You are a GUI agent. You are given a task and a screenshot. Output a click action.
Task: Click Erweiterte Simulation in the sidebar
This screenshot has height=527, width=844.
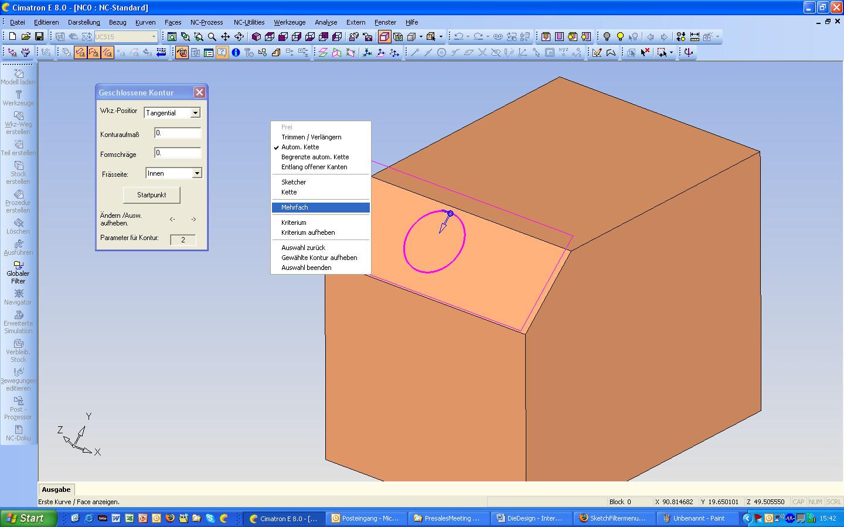click(18, 323)
